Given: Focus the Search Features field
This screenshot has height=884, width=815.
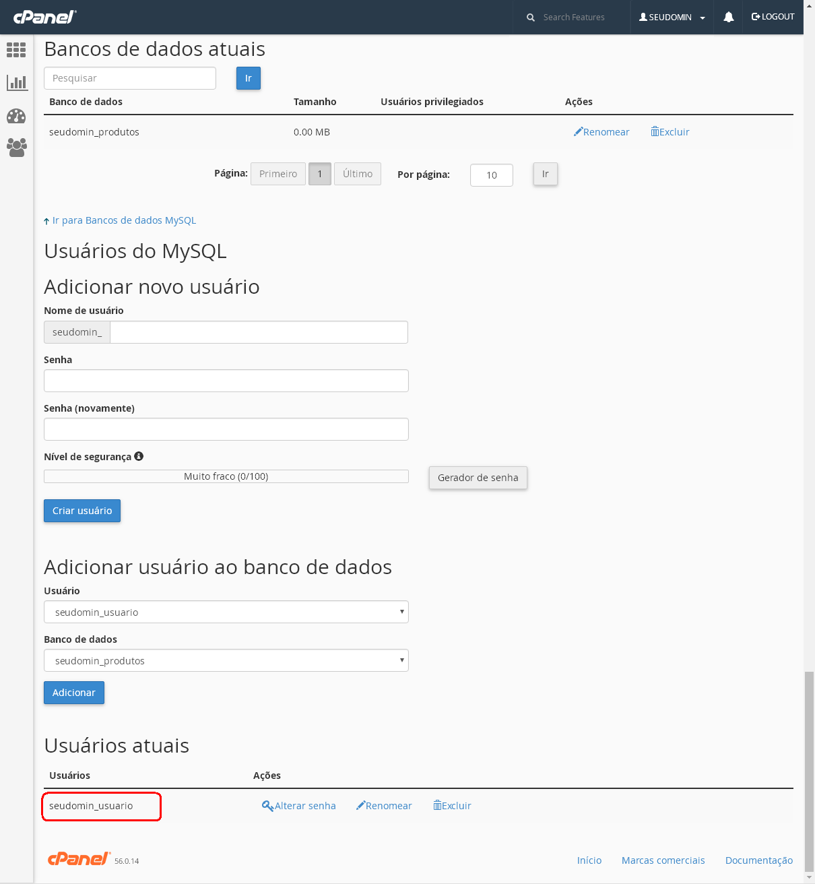Looking at the screenshot, I should pyautogui.click(x=574, y=18).
